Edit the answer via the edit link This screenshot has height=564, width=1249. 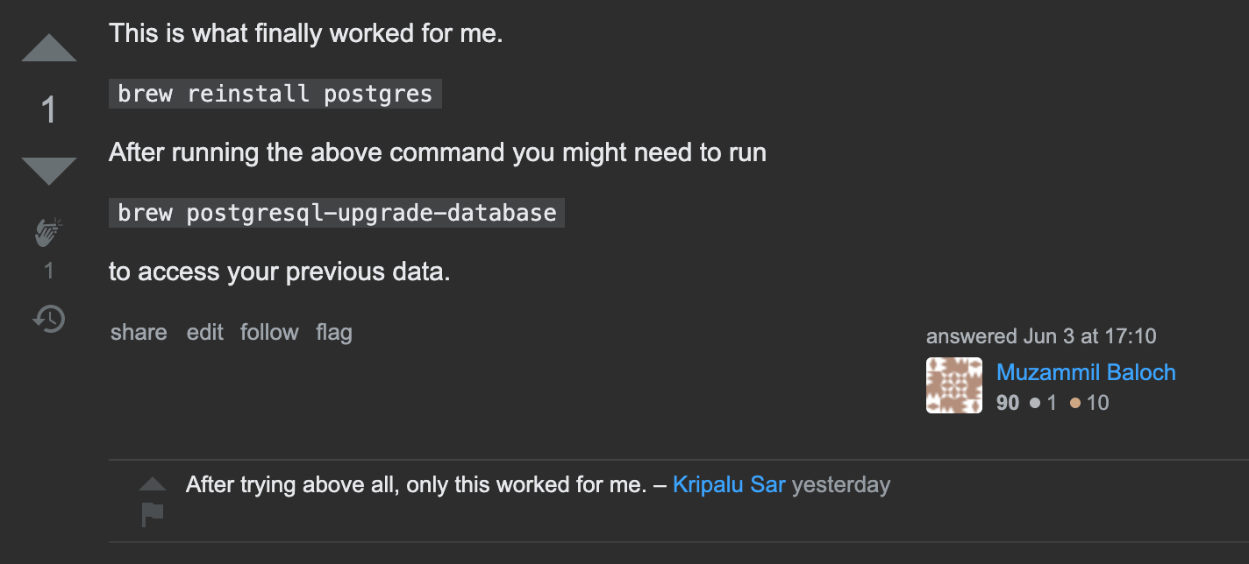tap(205, 333)
